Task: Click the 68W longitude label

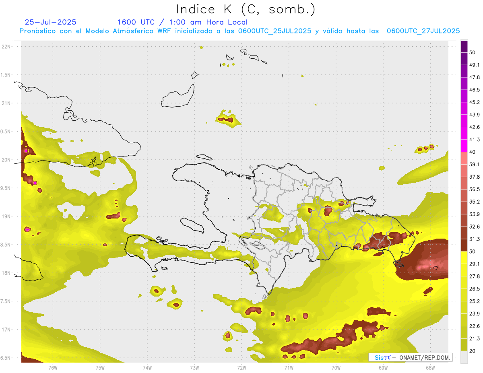Action: click(x=430, y=368)
